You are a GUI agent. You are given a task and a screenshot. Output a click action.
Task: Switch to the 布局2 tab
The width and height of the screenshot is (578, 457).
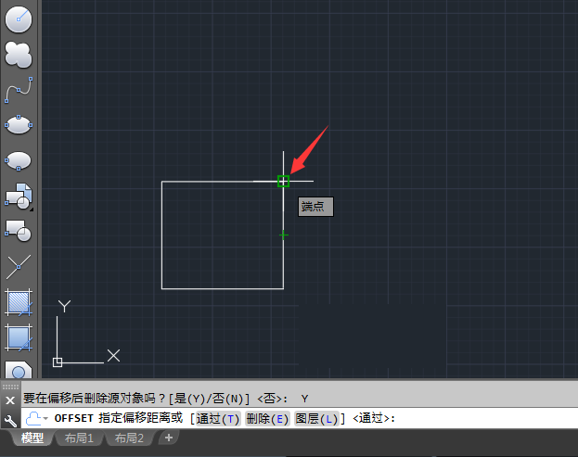129,438
